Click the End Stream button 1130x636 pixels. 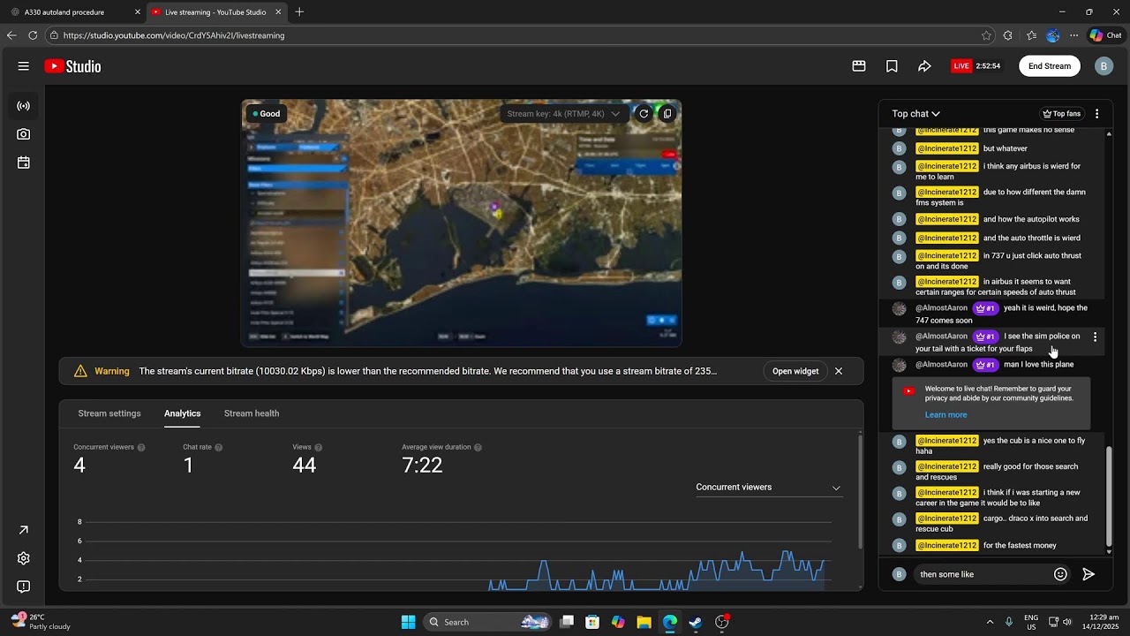click(x=1050, y=66)
